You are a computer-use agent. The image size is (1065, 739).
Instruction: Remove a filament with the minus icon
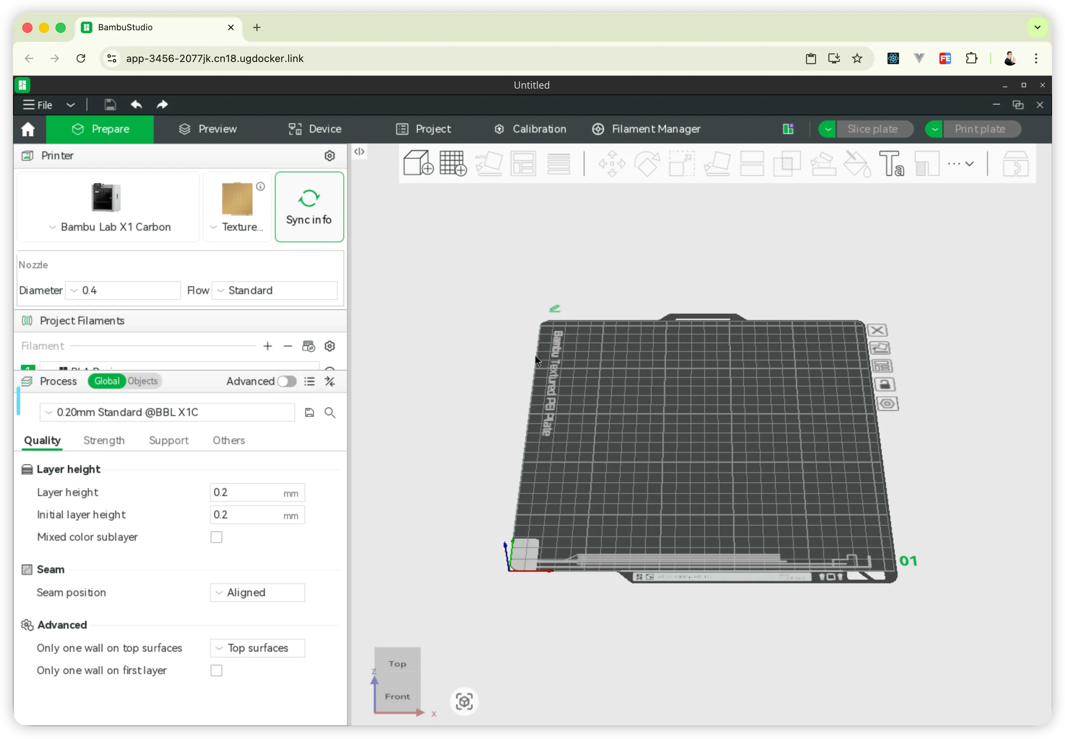(288, 346)
